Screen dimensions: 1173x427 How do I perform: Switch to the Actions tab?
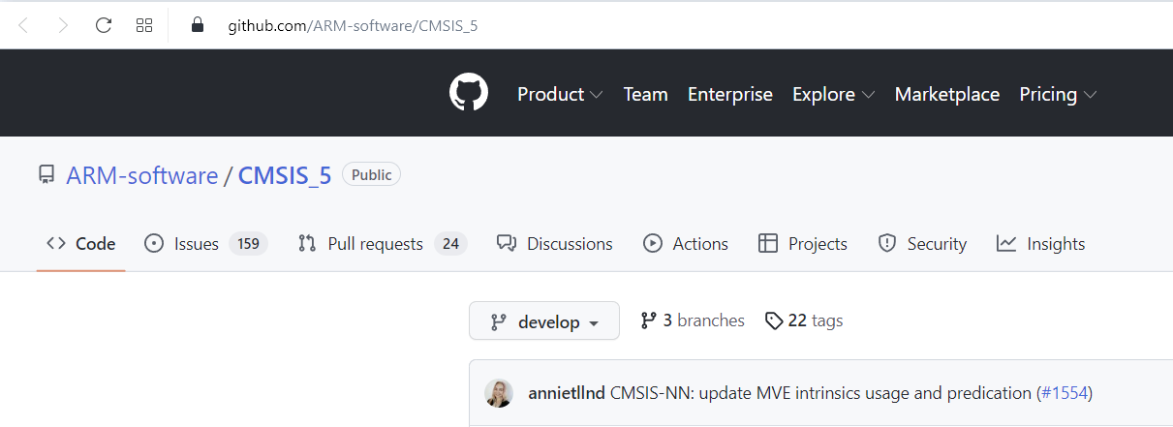point(686,244)
